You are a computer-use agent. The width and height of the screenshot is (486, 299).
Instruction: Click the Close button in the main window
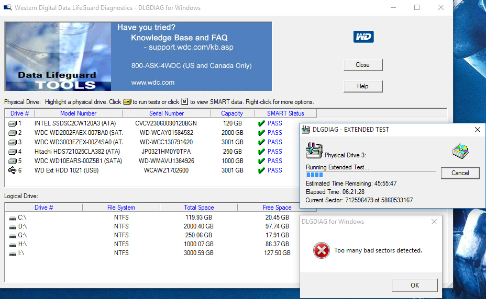coord(362,65)
